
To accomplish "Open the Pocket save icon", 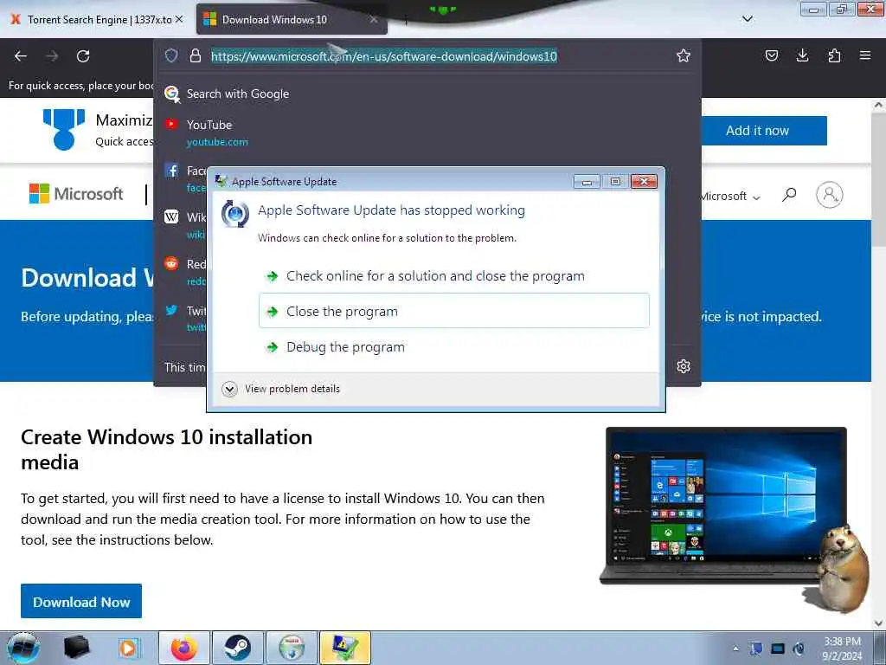I will click(771, 55).
